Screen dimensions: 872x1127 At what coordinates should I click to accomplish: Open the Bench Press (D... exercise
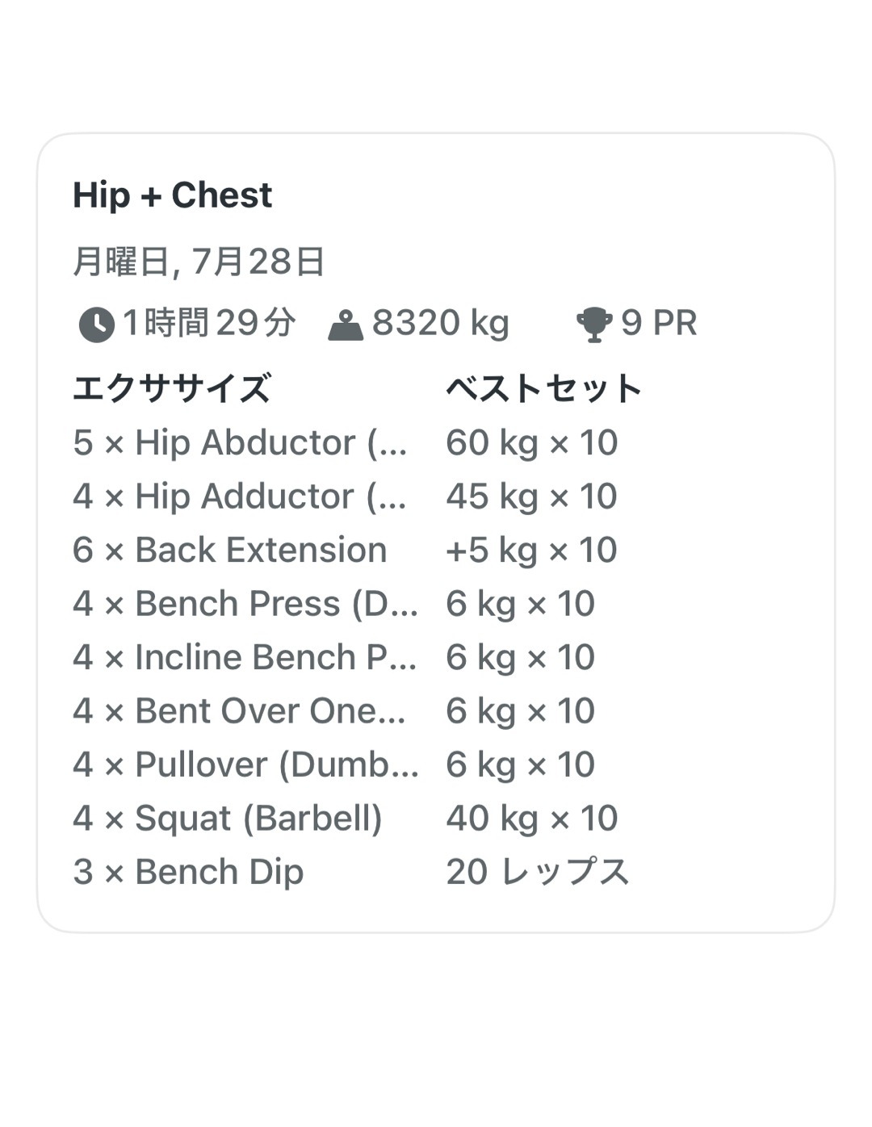245,604
